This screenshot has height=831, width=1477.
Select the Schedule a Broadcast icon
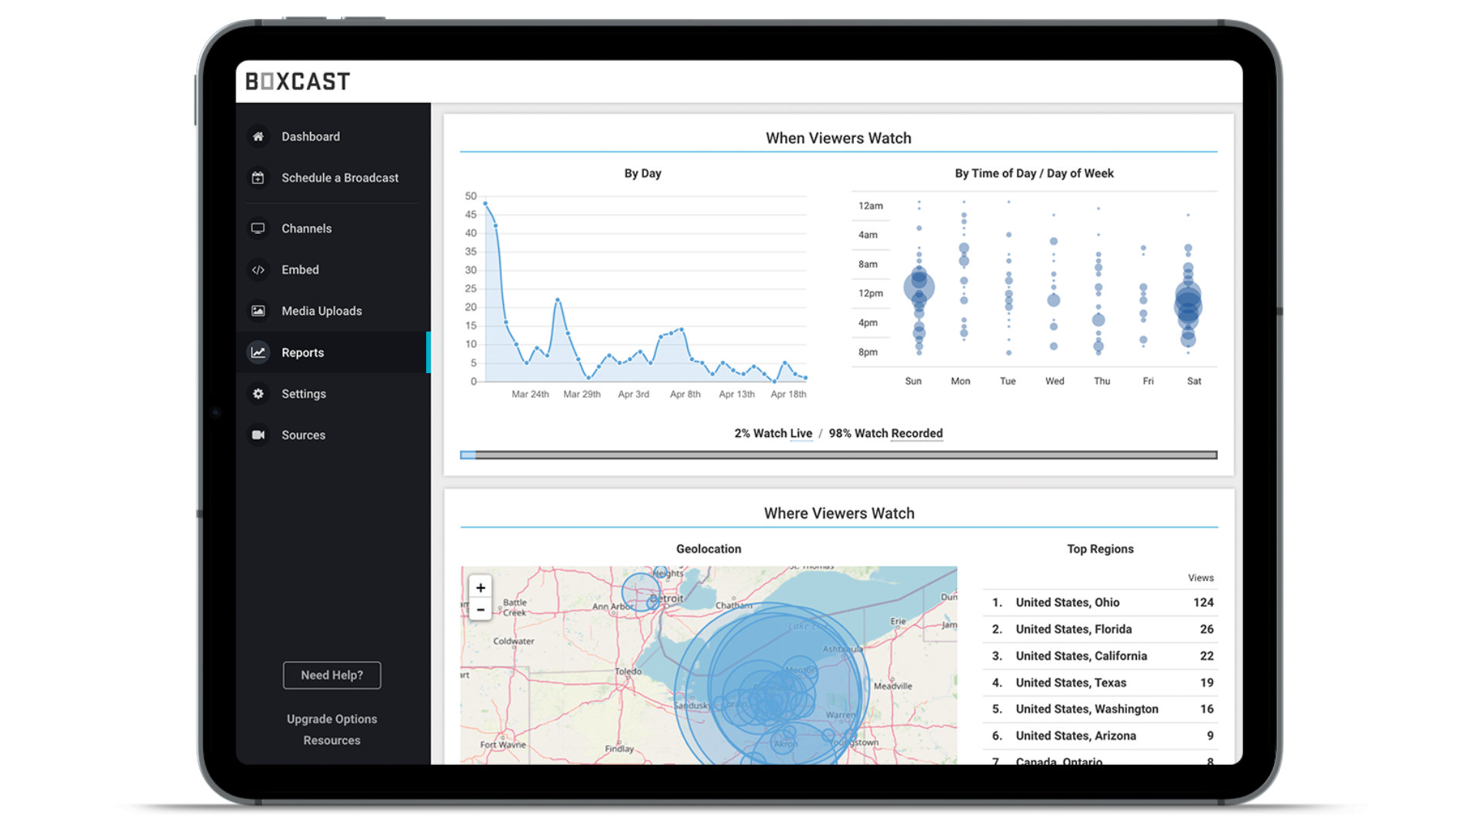click(260, 178)
